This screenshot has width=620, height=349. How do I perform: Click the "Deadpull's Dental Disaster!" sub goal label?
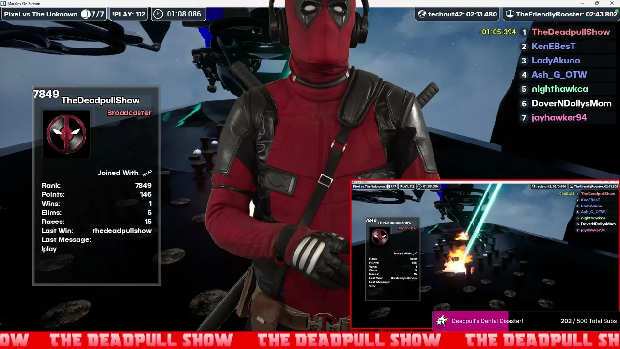(x=487, y=321)
